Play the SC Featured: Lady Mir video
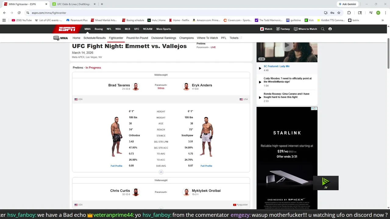The image size is (390, 219). pos(260,68)
